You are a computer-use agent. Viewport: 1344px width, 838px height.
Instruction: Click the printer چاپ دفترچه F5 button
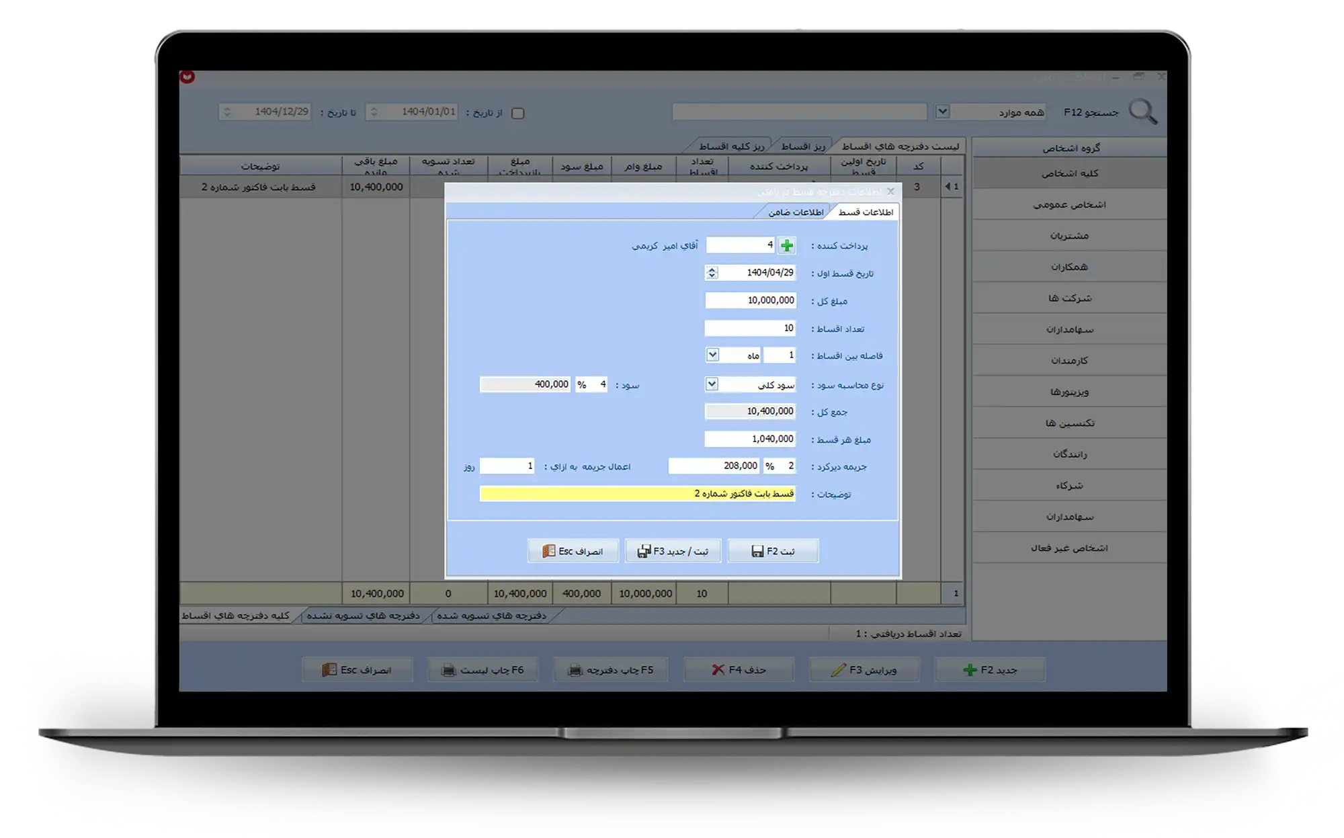[x=610, y=670]
